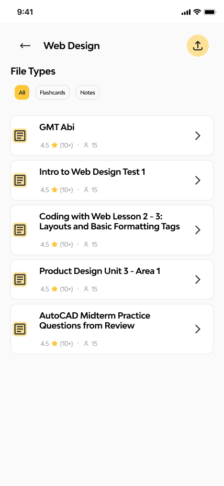Open GMT Abi using its chevron arrow

[198, 136]
